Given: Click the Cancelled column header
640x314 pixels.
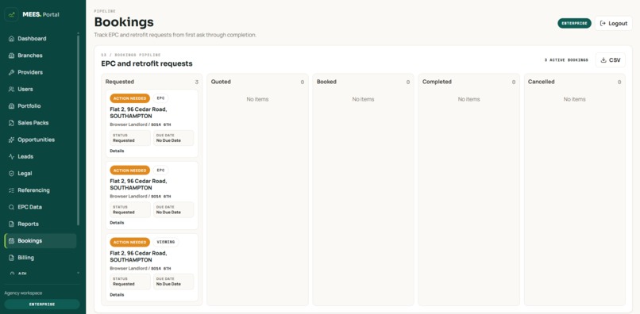Looking at the screenshot, I should (x=542, y=82).
